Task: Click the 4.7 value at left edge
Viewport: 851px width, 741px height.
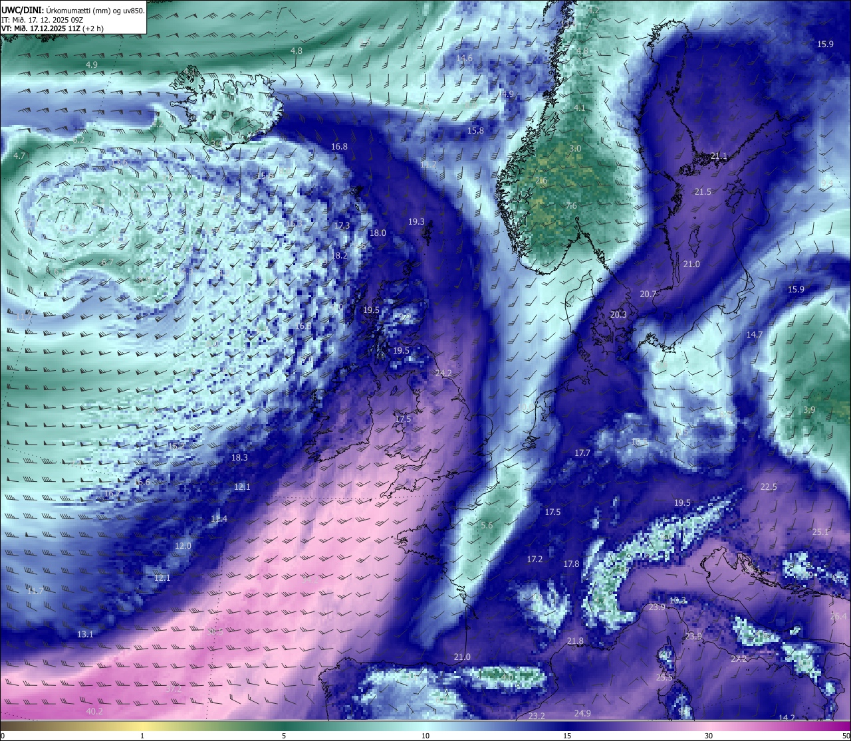Action: click(x=19, y=156)
